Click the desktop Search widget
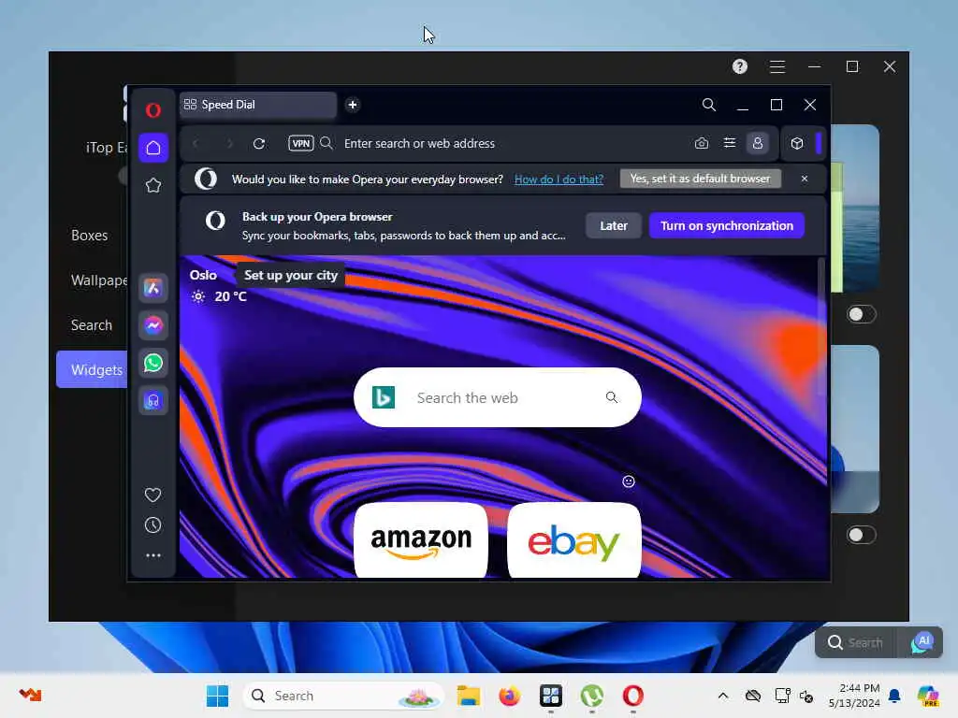 (x=855, y=642)
